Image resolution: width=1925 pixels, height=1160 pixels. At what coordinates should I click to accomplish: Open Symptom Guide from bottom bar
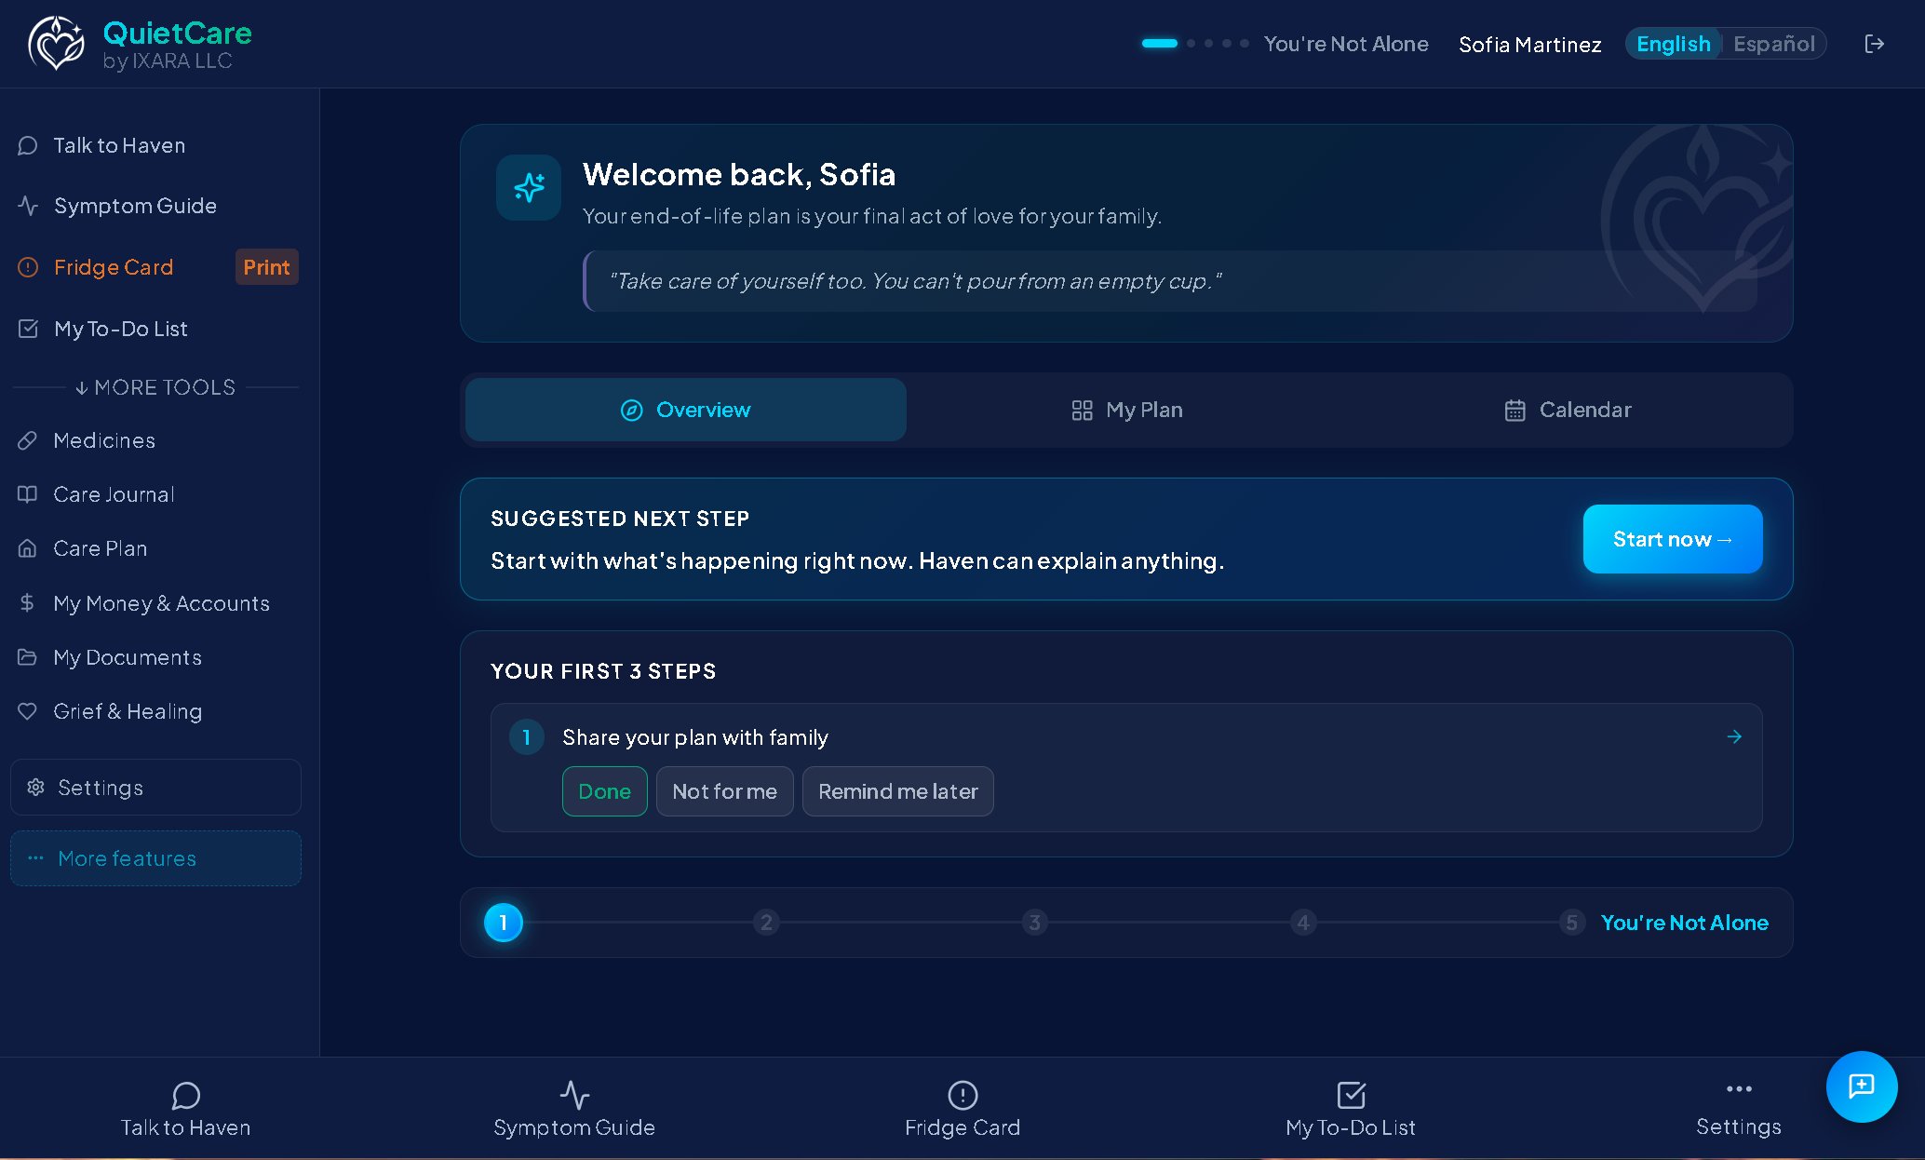tap(574, 1109)
